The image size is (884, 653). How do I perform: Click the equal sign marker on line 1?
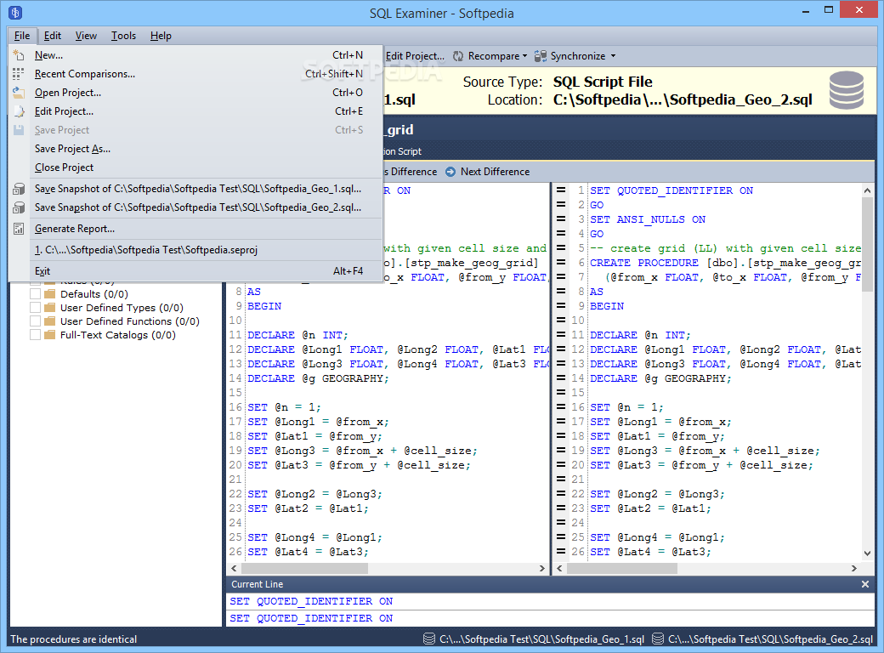[561, 190]
